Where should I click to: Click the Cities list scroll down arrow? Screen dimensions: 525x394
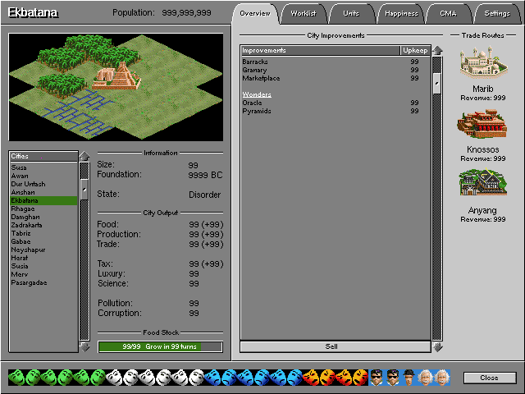(x=84, y=347)
